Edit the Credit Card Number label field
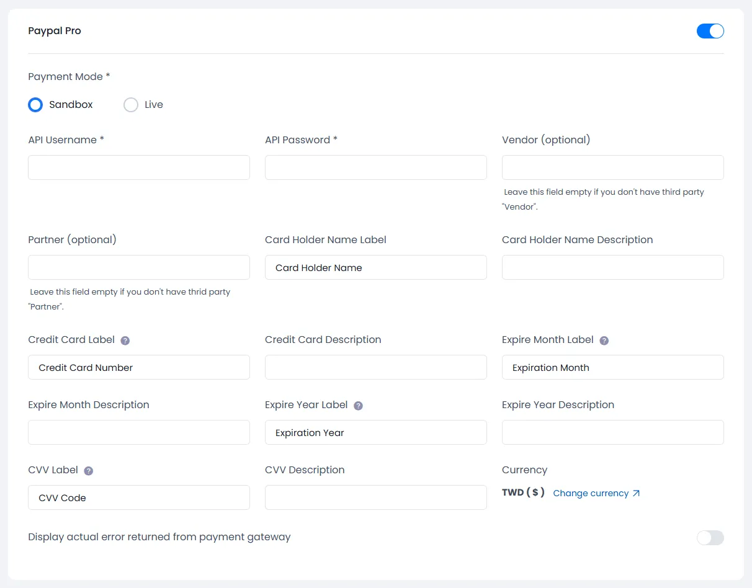 [139, 367]
